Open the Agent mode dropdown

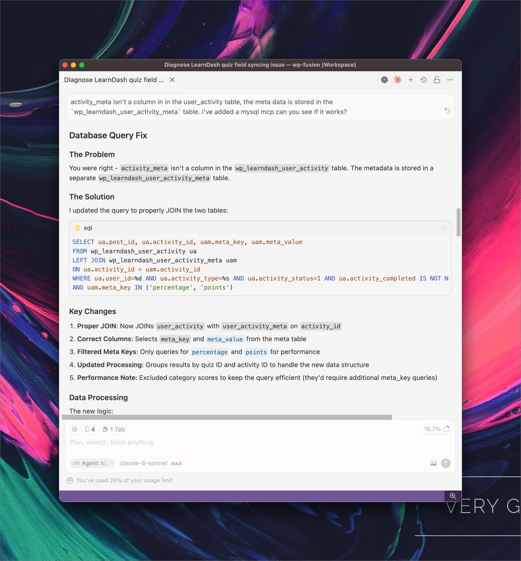point(92,463)
